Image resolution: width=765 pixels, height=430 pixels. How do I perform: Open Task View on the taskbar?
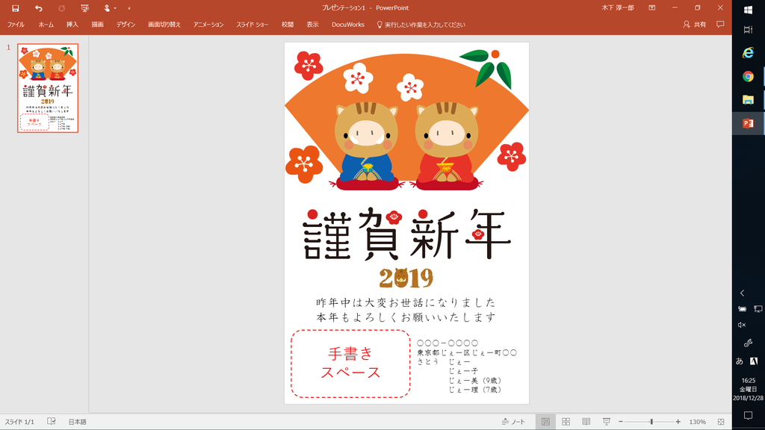coord(749,30)
